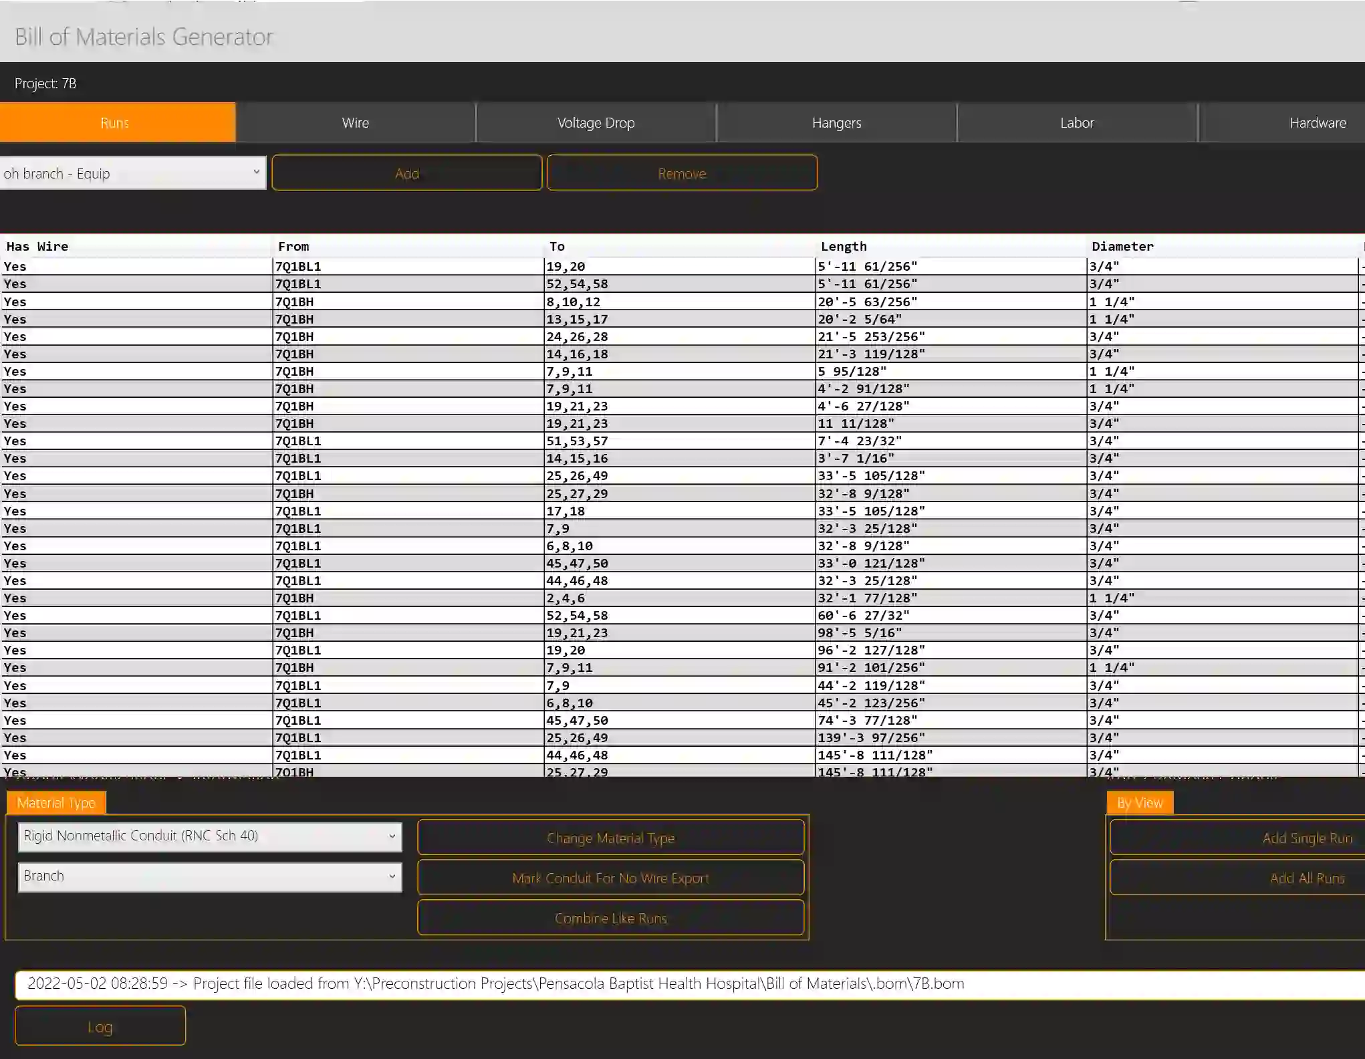Open the Voltage Drop tab
This screenshot has width=1365, height=1059.
[596, 122]
